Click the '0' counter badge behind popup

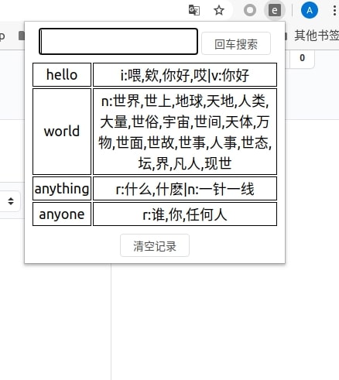coord(302,58)
